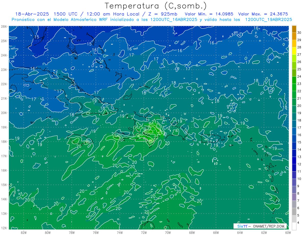Click the color scale label '10'
Viewport: 306px width, 236px height.
[299, 179]
